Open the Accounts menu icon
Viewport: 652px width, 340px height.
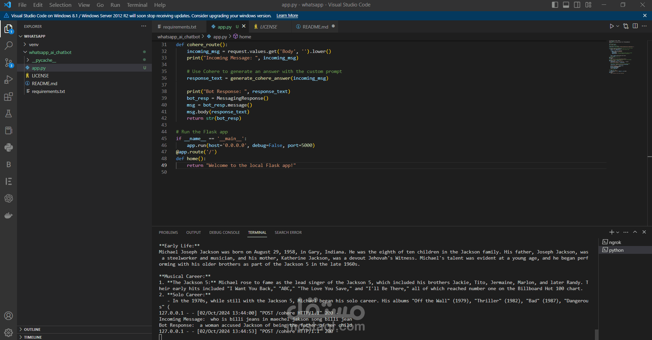pyautogui.click(x=8, y=316)
